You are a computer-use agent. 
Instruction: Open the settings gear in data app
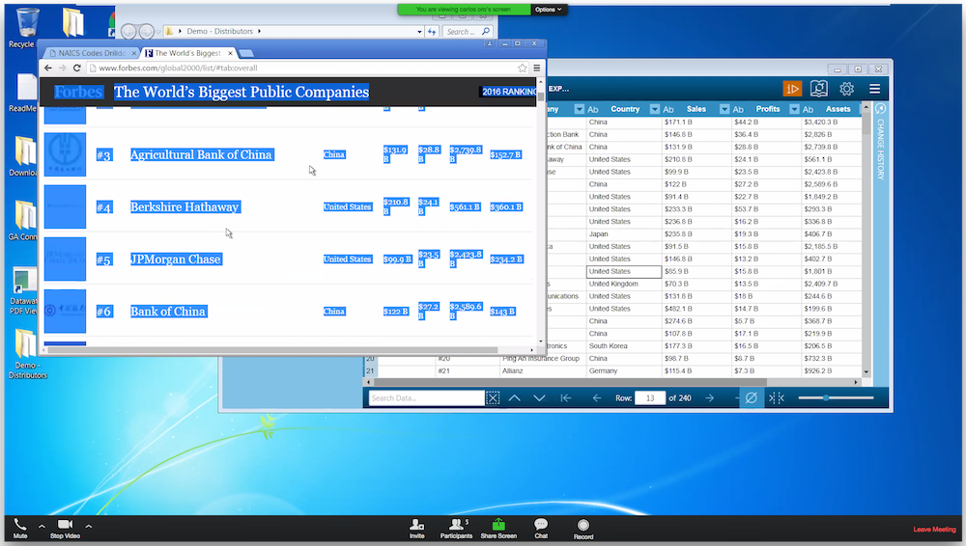point(846,89)
